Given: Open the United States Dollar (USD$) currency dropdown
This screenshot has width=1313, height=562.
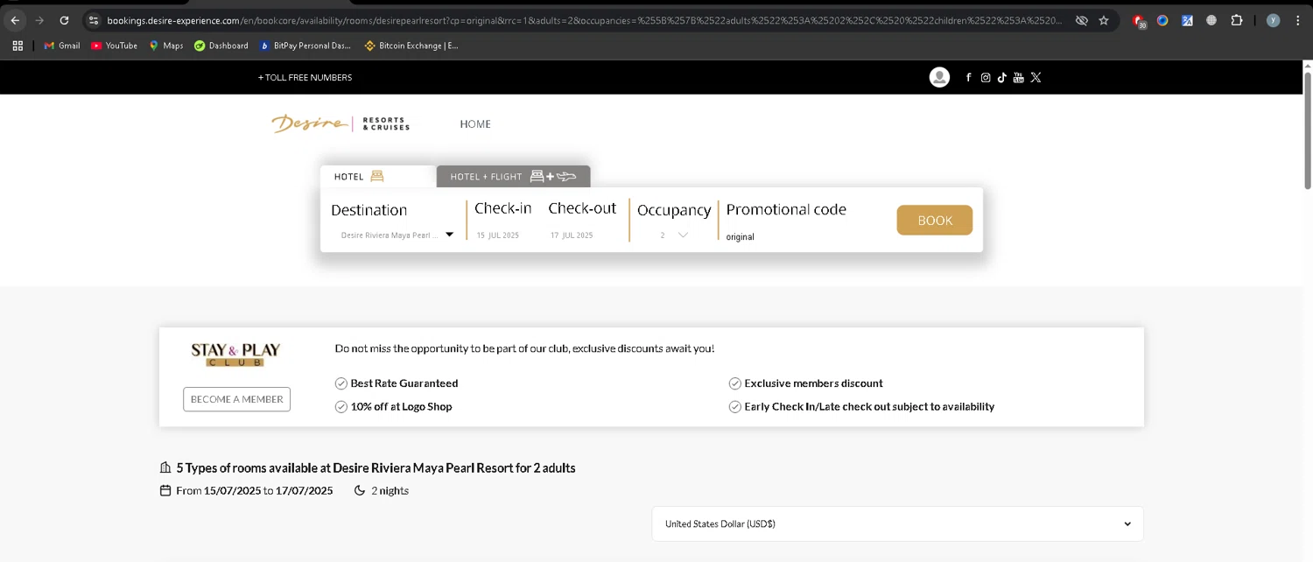Looking at the screenshot, I should [x=898, y=524].
